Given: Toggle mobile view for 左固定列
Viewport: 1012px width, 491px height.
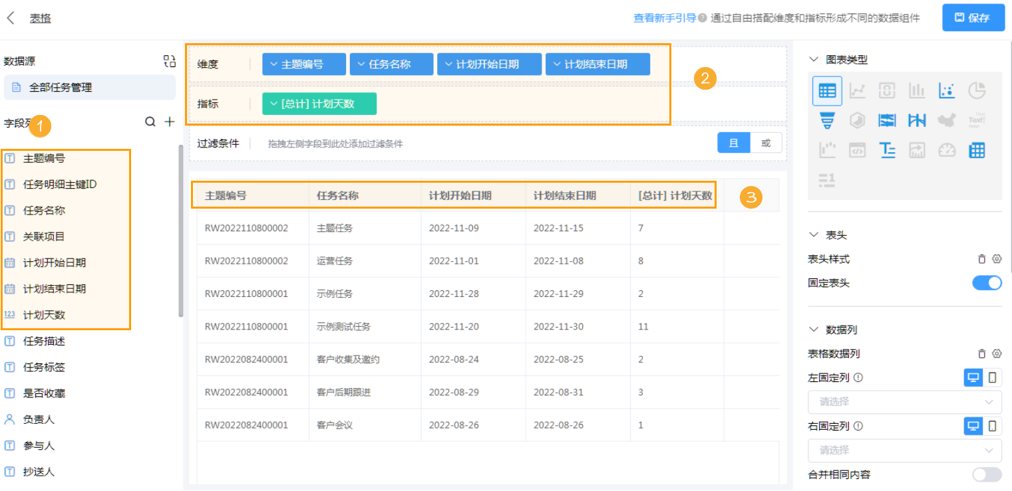Looking at the screenshot, I should click(x=993, y=377).
